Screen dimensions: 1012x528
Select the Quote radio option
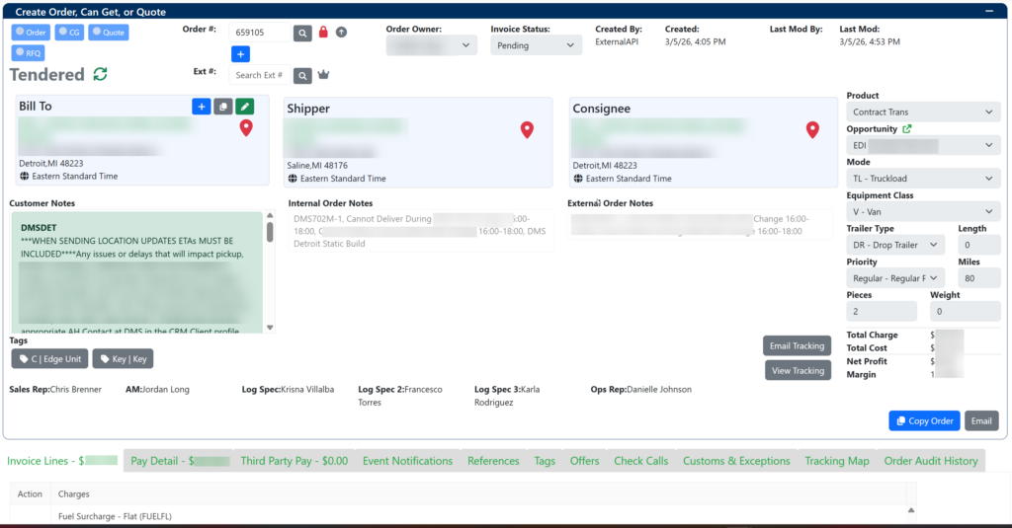(108, 33)
